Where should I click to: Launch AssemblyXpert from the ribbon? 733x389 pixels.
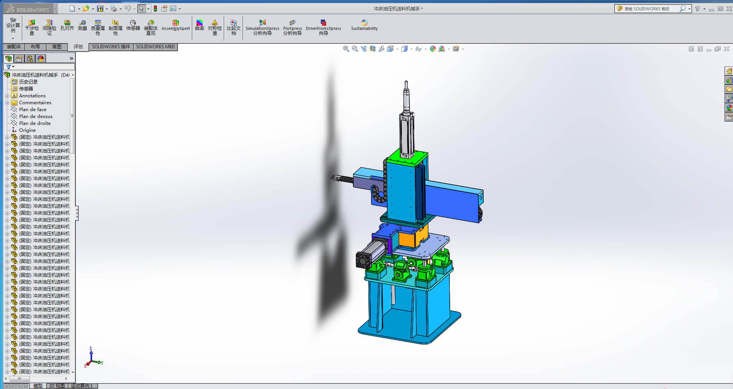[175, 25]
